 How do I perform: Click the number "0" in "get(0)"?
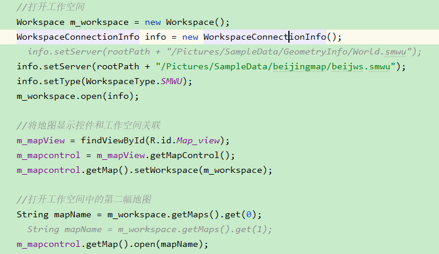[249, 214]
